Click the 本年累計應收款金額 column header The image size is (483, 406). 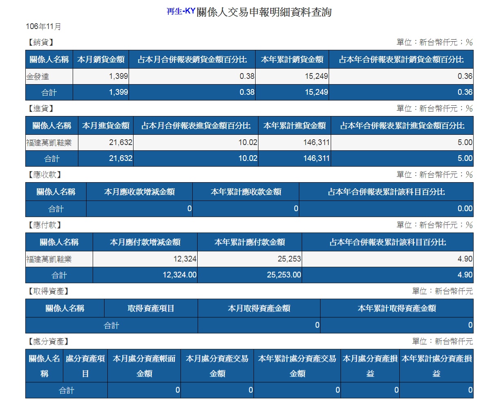point(246,192)
